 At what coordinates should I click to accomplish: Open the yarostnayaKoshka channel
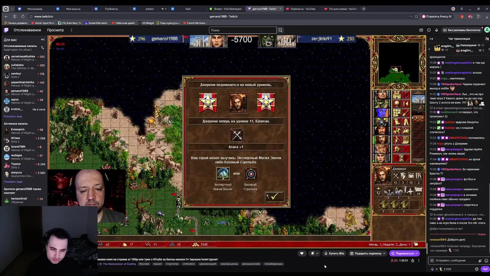24,58
